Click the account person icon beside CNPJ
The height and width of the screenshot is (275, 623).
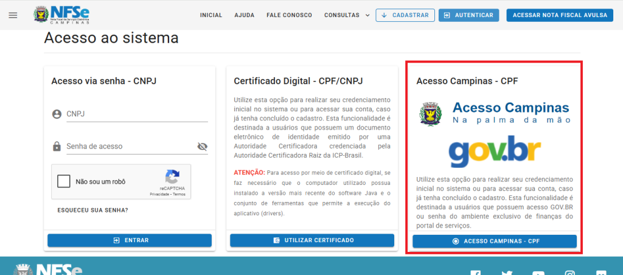[x=57, y=114]
